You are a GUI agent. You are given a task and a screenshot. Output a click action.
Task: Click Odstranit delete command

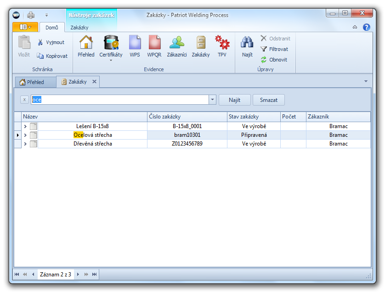[275, 39]
